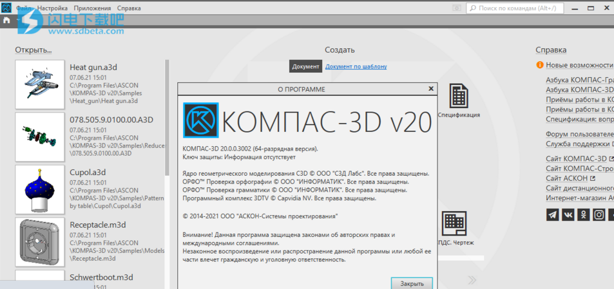Viewport: 614px width, 289px height.
Task: Click the orange info icon beside Новые возможности
Action: 540,65
